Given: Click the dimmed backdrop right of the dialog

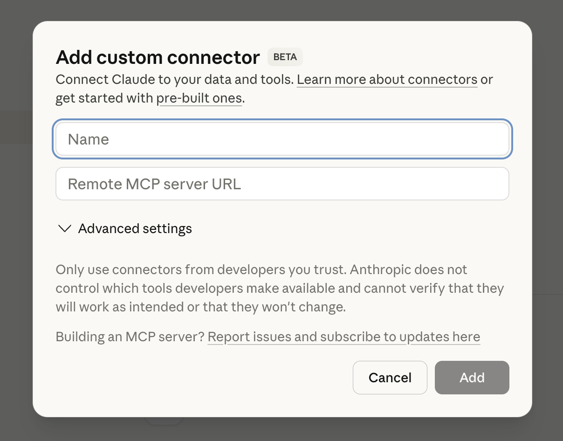Looking at the screenshot, I should pos(547,219).
